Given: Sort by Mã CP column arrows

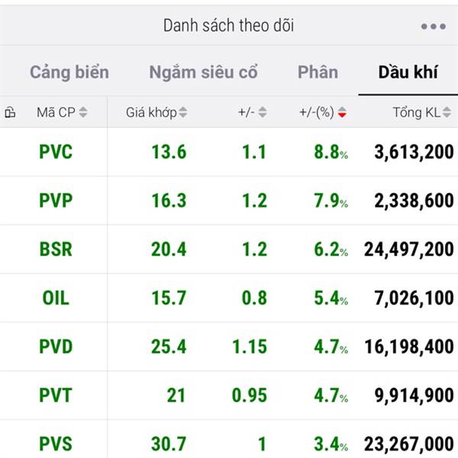Looking at the screenshot, I should click(x=83, y=113).
